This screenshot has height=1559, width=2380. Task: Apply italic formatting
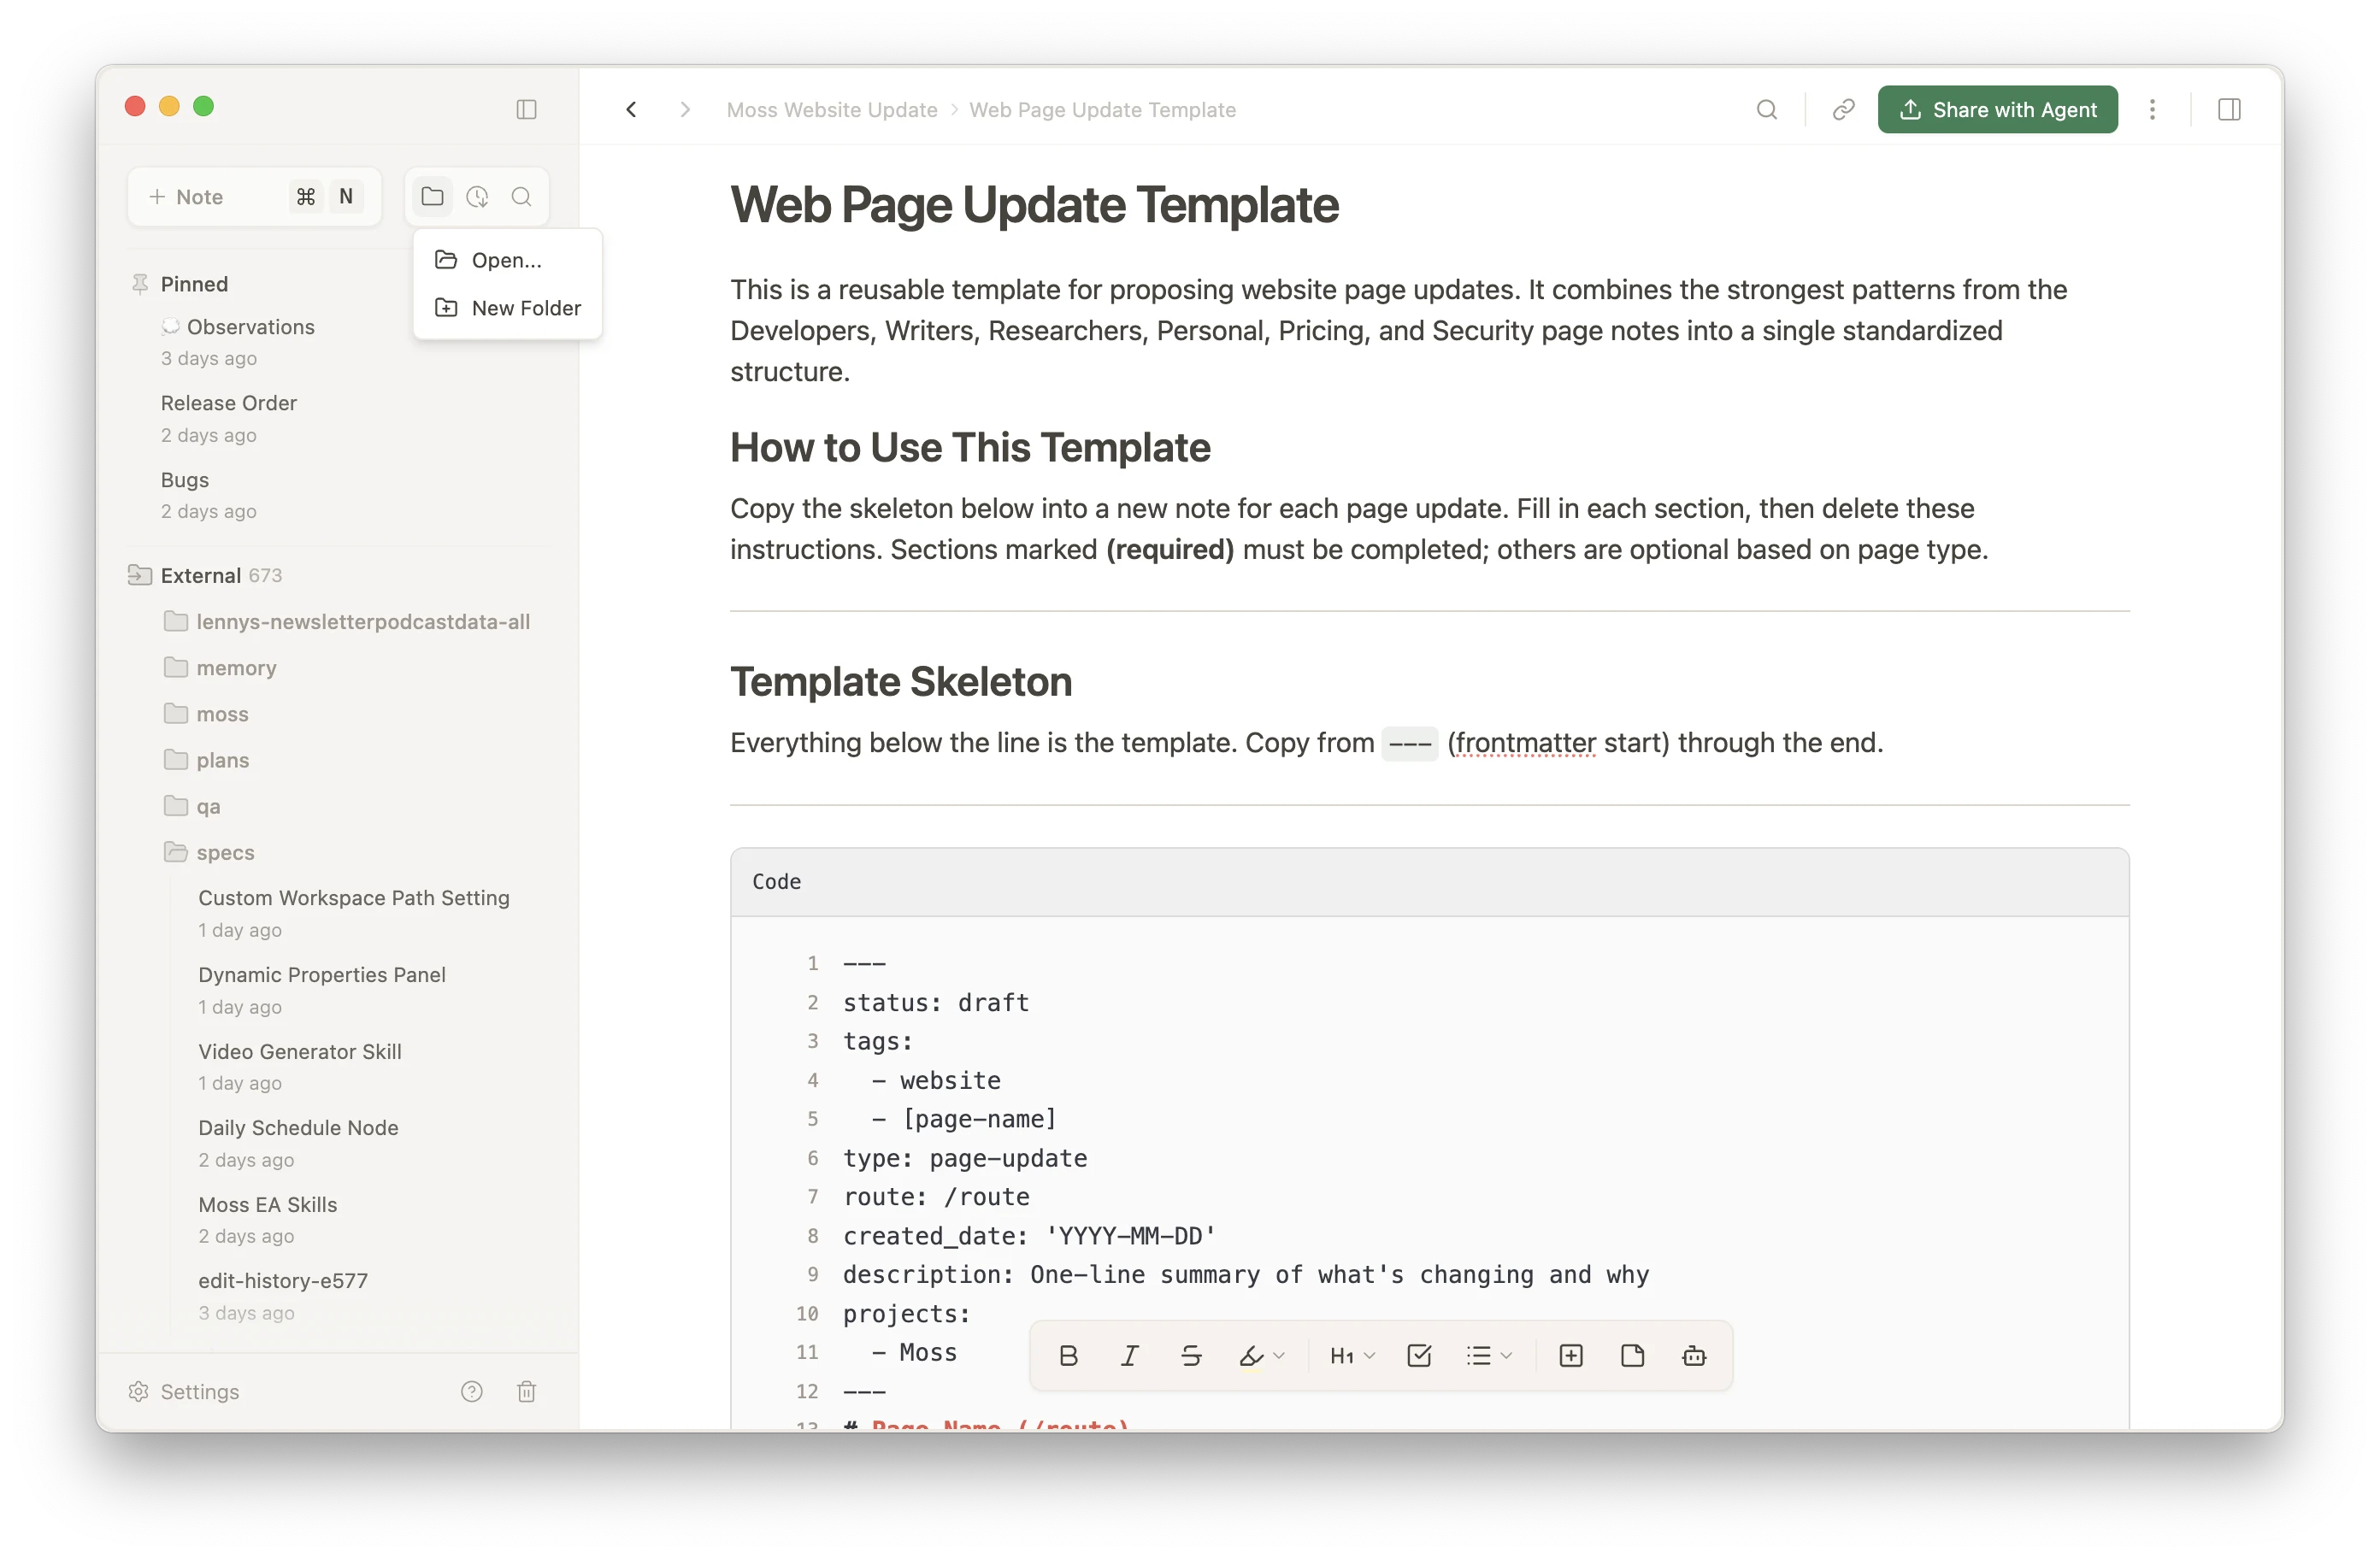coord(1130,1355)
